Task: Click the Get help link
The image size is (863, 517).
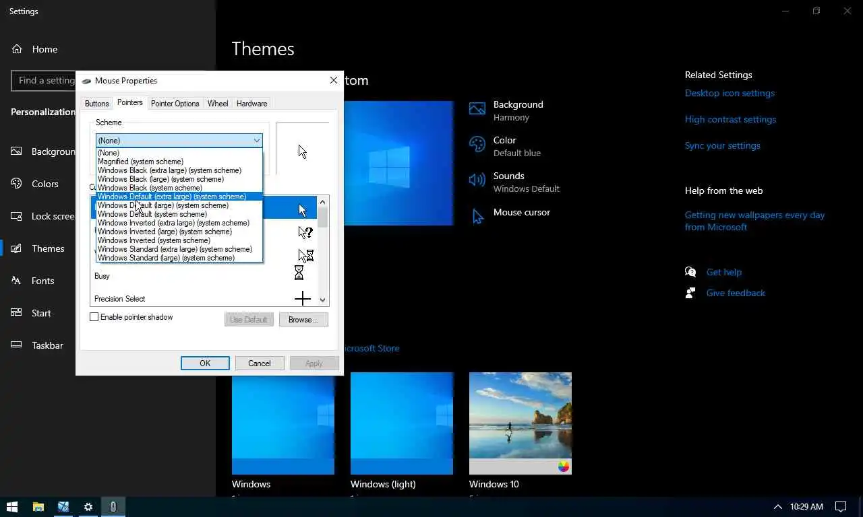Action: (723, 272)
